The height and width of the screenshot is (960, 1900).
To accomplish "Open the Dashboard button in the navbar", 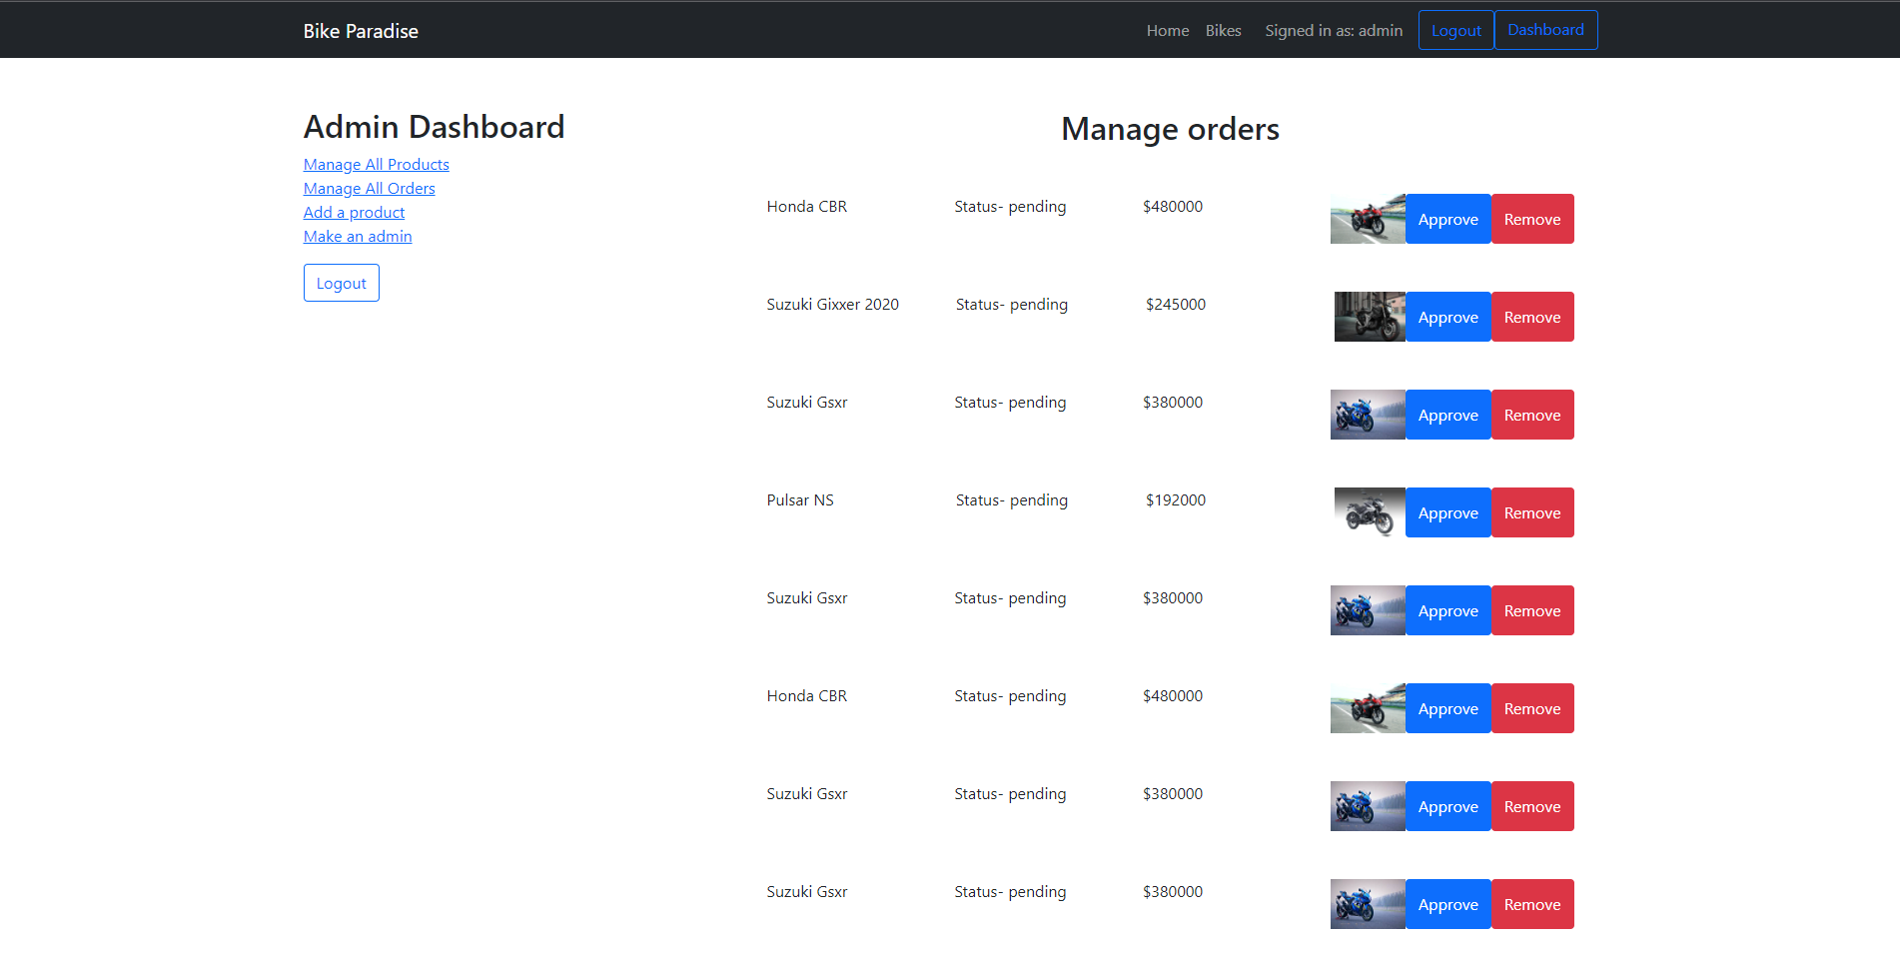I will [x=1544, y=30].
